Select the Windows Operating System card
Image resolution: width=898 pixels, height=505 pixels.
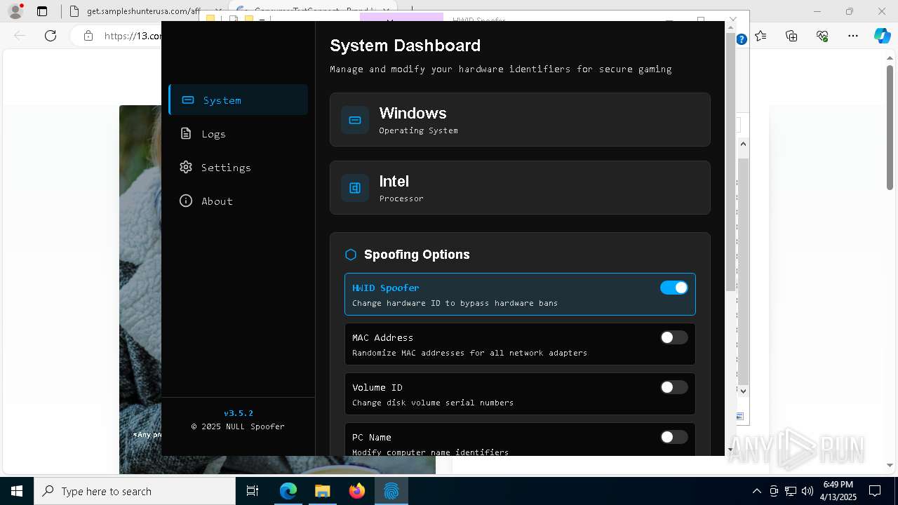click(x=520, y=120)
